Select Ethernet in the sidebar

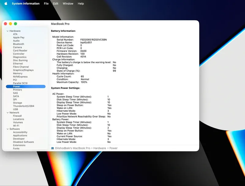click(18, 64)
